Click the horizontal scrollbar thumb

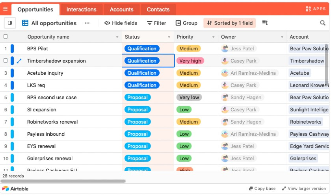63,181
